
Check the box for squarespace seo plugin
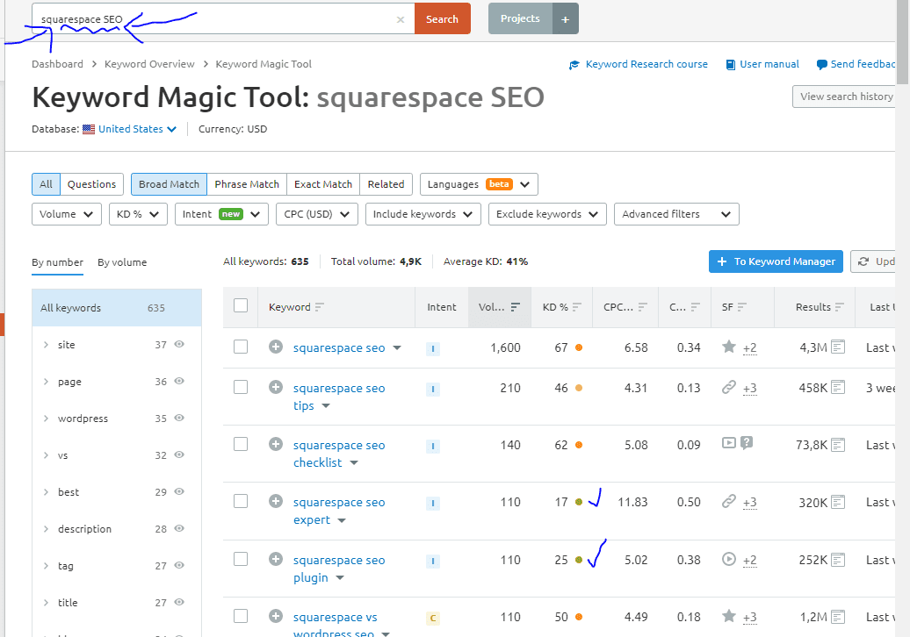[x=241, y=559]
